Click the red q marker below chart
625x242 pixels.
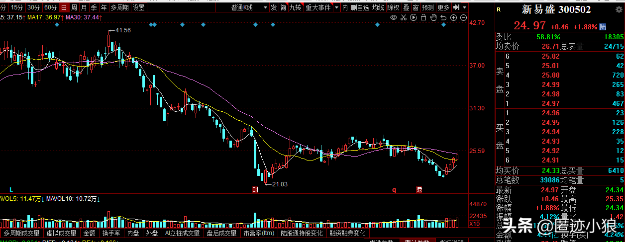394,190
